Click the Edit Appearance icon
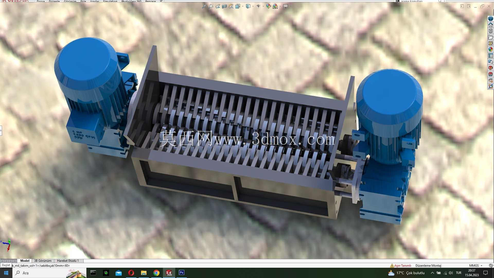Image resolution: width=494 pixels, height=278 pixels. [268, 6]
